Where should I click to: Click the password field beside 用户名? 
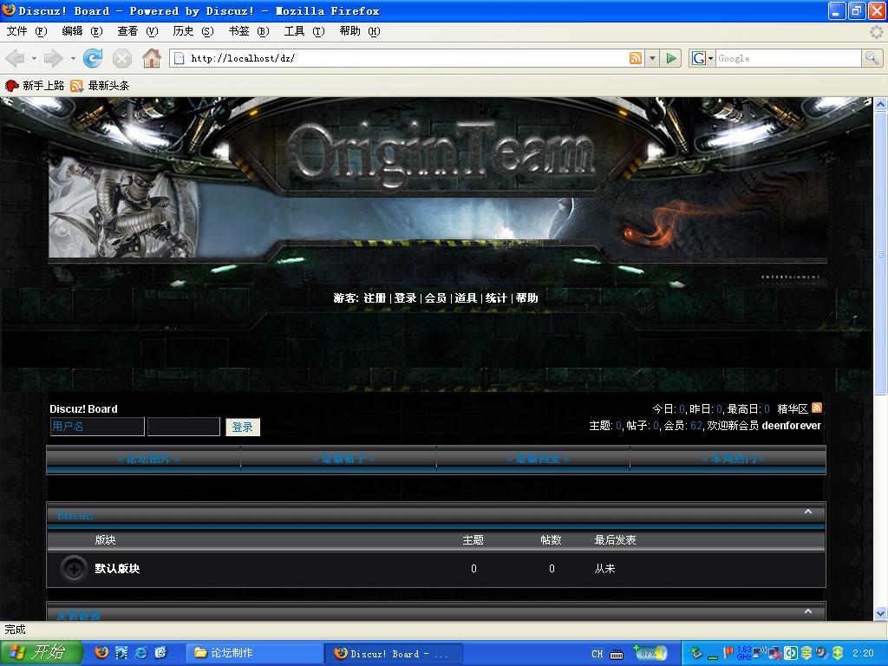point(184,427)
